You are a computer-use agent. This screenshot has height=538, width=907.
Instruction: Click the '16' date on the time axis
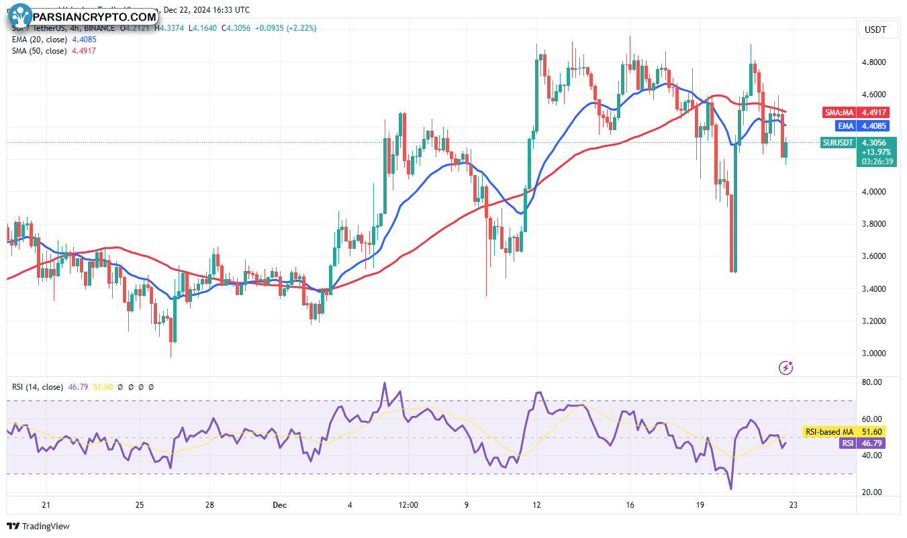coord(630,504)
